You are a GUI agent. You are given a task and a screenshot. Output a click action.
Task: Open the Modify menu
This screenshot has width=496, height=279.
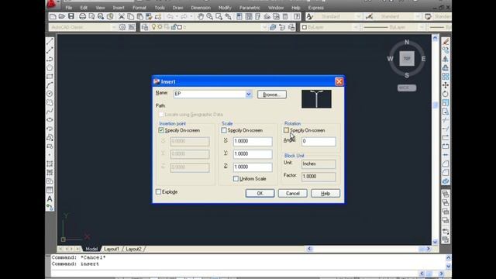click(x=225, y=8)
